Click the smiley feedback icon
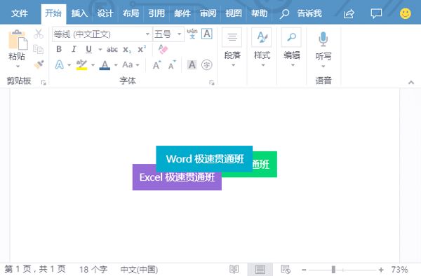 tap(405, 13)
